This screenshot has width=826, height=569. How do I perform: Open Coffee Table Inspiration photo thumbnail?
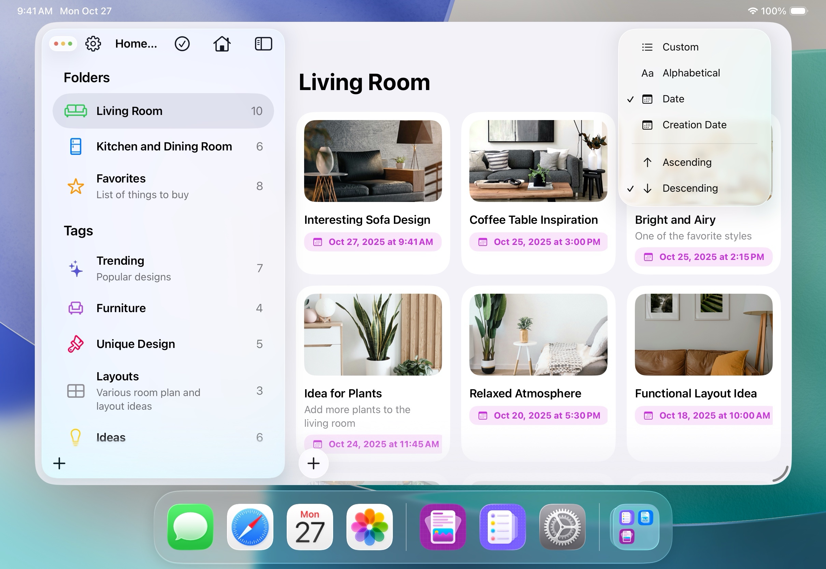coord(538,161)
